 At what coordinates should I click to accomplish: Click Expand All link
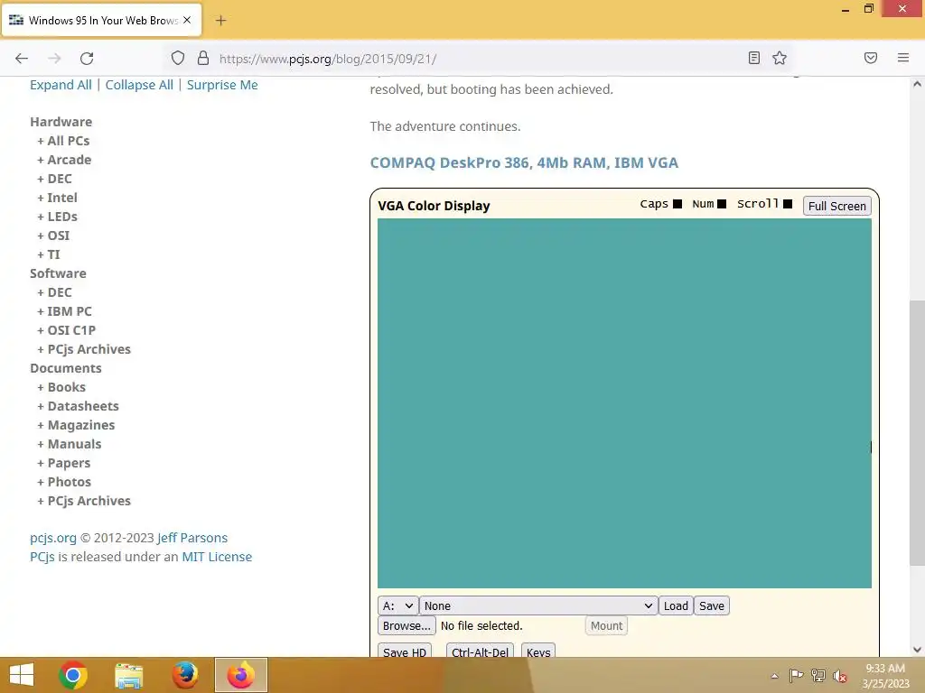[61, 85]
